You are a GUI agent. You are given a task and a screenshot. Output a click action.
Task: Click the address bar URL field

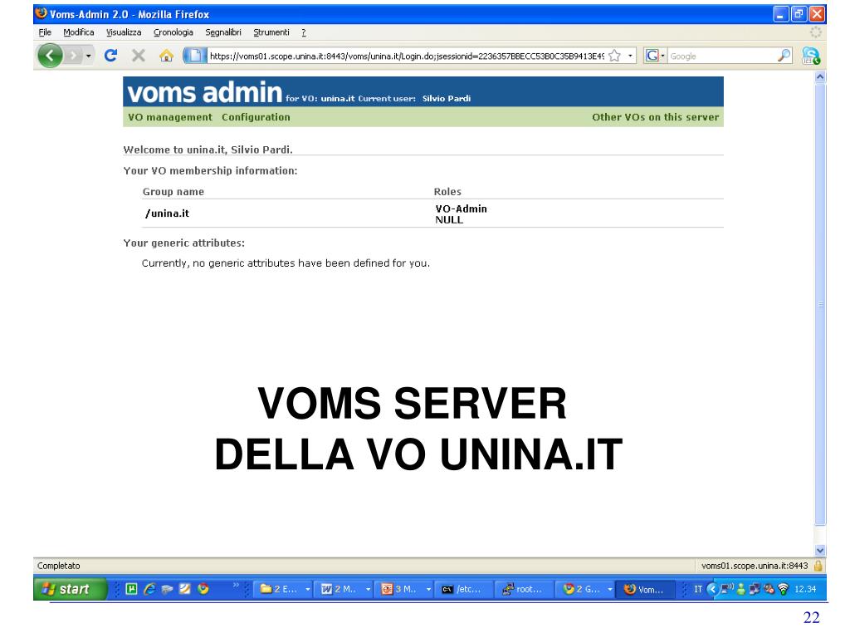pos(407,56)
